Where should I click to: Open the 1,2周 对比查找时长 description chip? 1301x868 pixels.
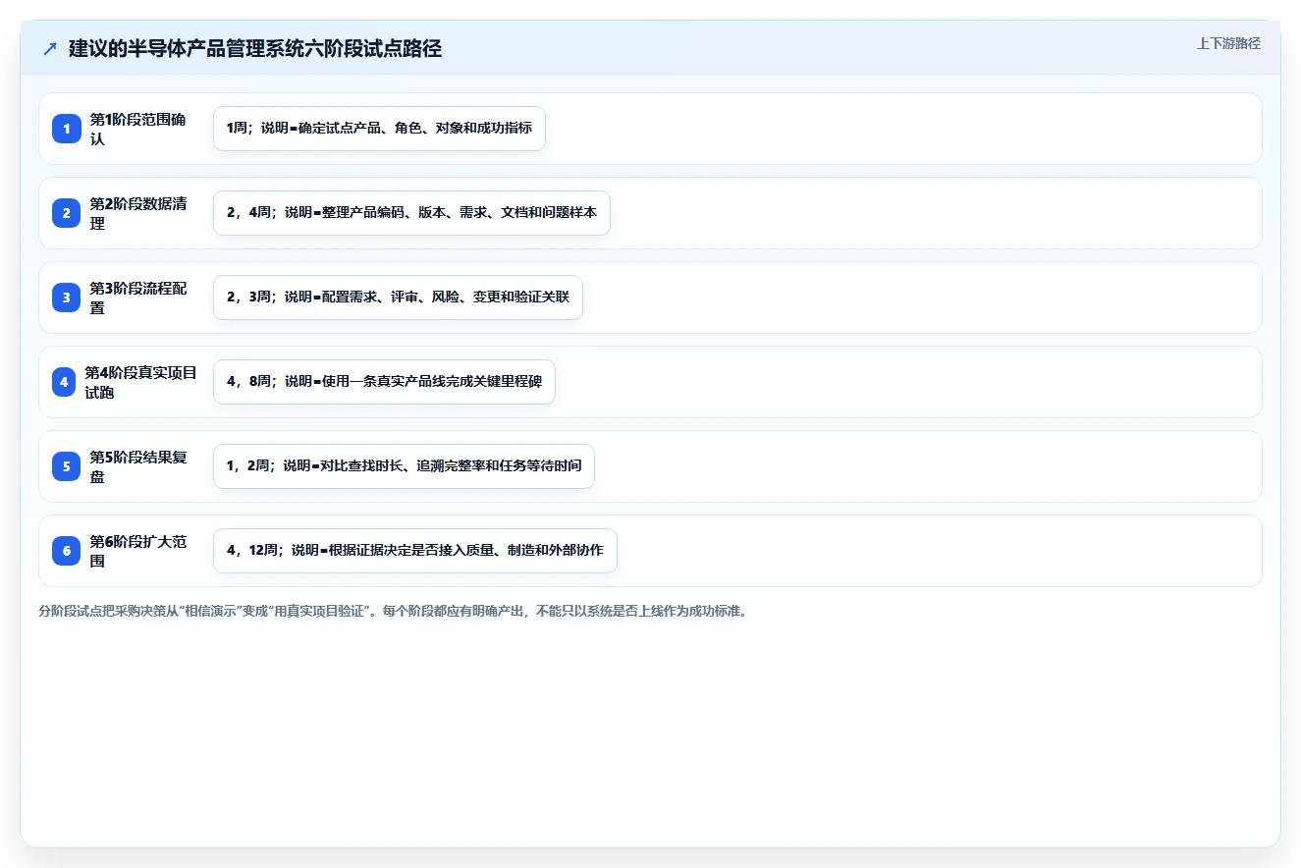click(404, 466)
